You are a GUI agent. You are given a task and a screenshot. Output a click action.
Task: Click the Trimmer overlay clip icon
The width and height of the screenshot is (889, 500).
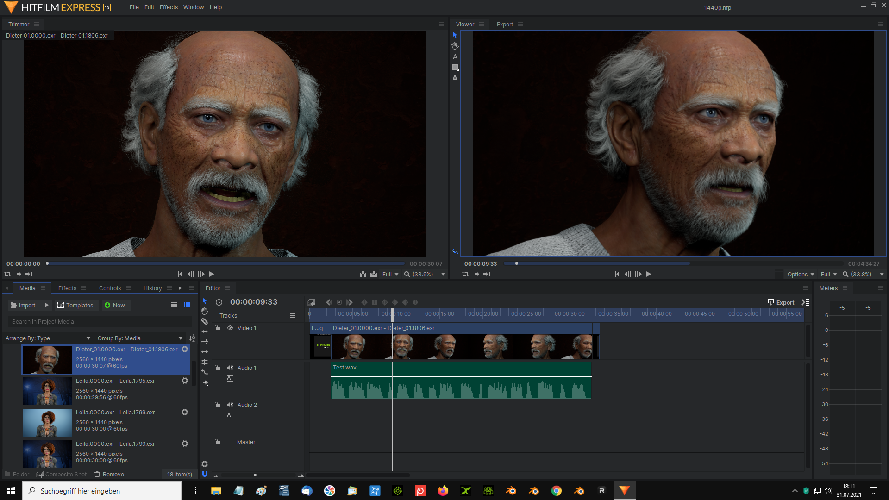pyautogui.click(x=374, y=274)
